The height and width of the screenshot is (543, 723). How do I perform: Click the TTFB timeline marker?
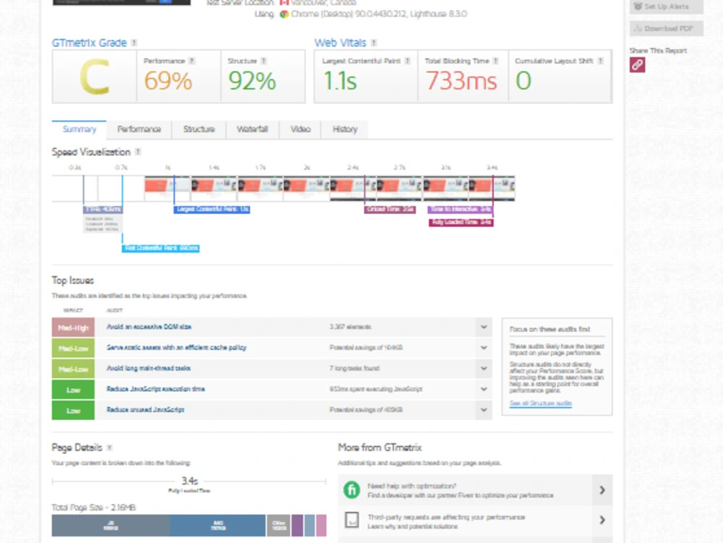[x=103, y=209]
